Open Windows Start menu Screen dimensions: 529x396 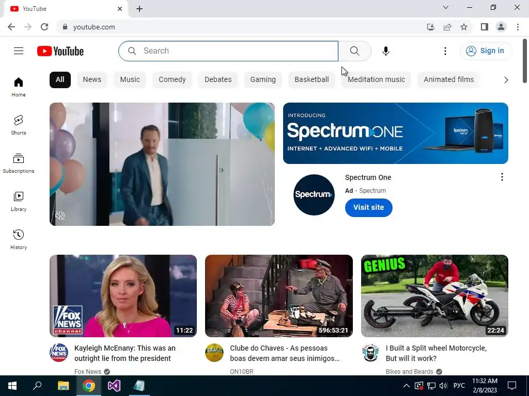[x=12, y=386]
